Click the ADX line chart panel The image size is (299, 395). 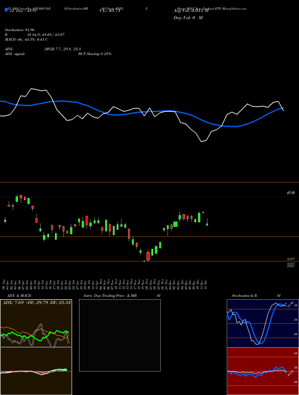coord(36,323)
